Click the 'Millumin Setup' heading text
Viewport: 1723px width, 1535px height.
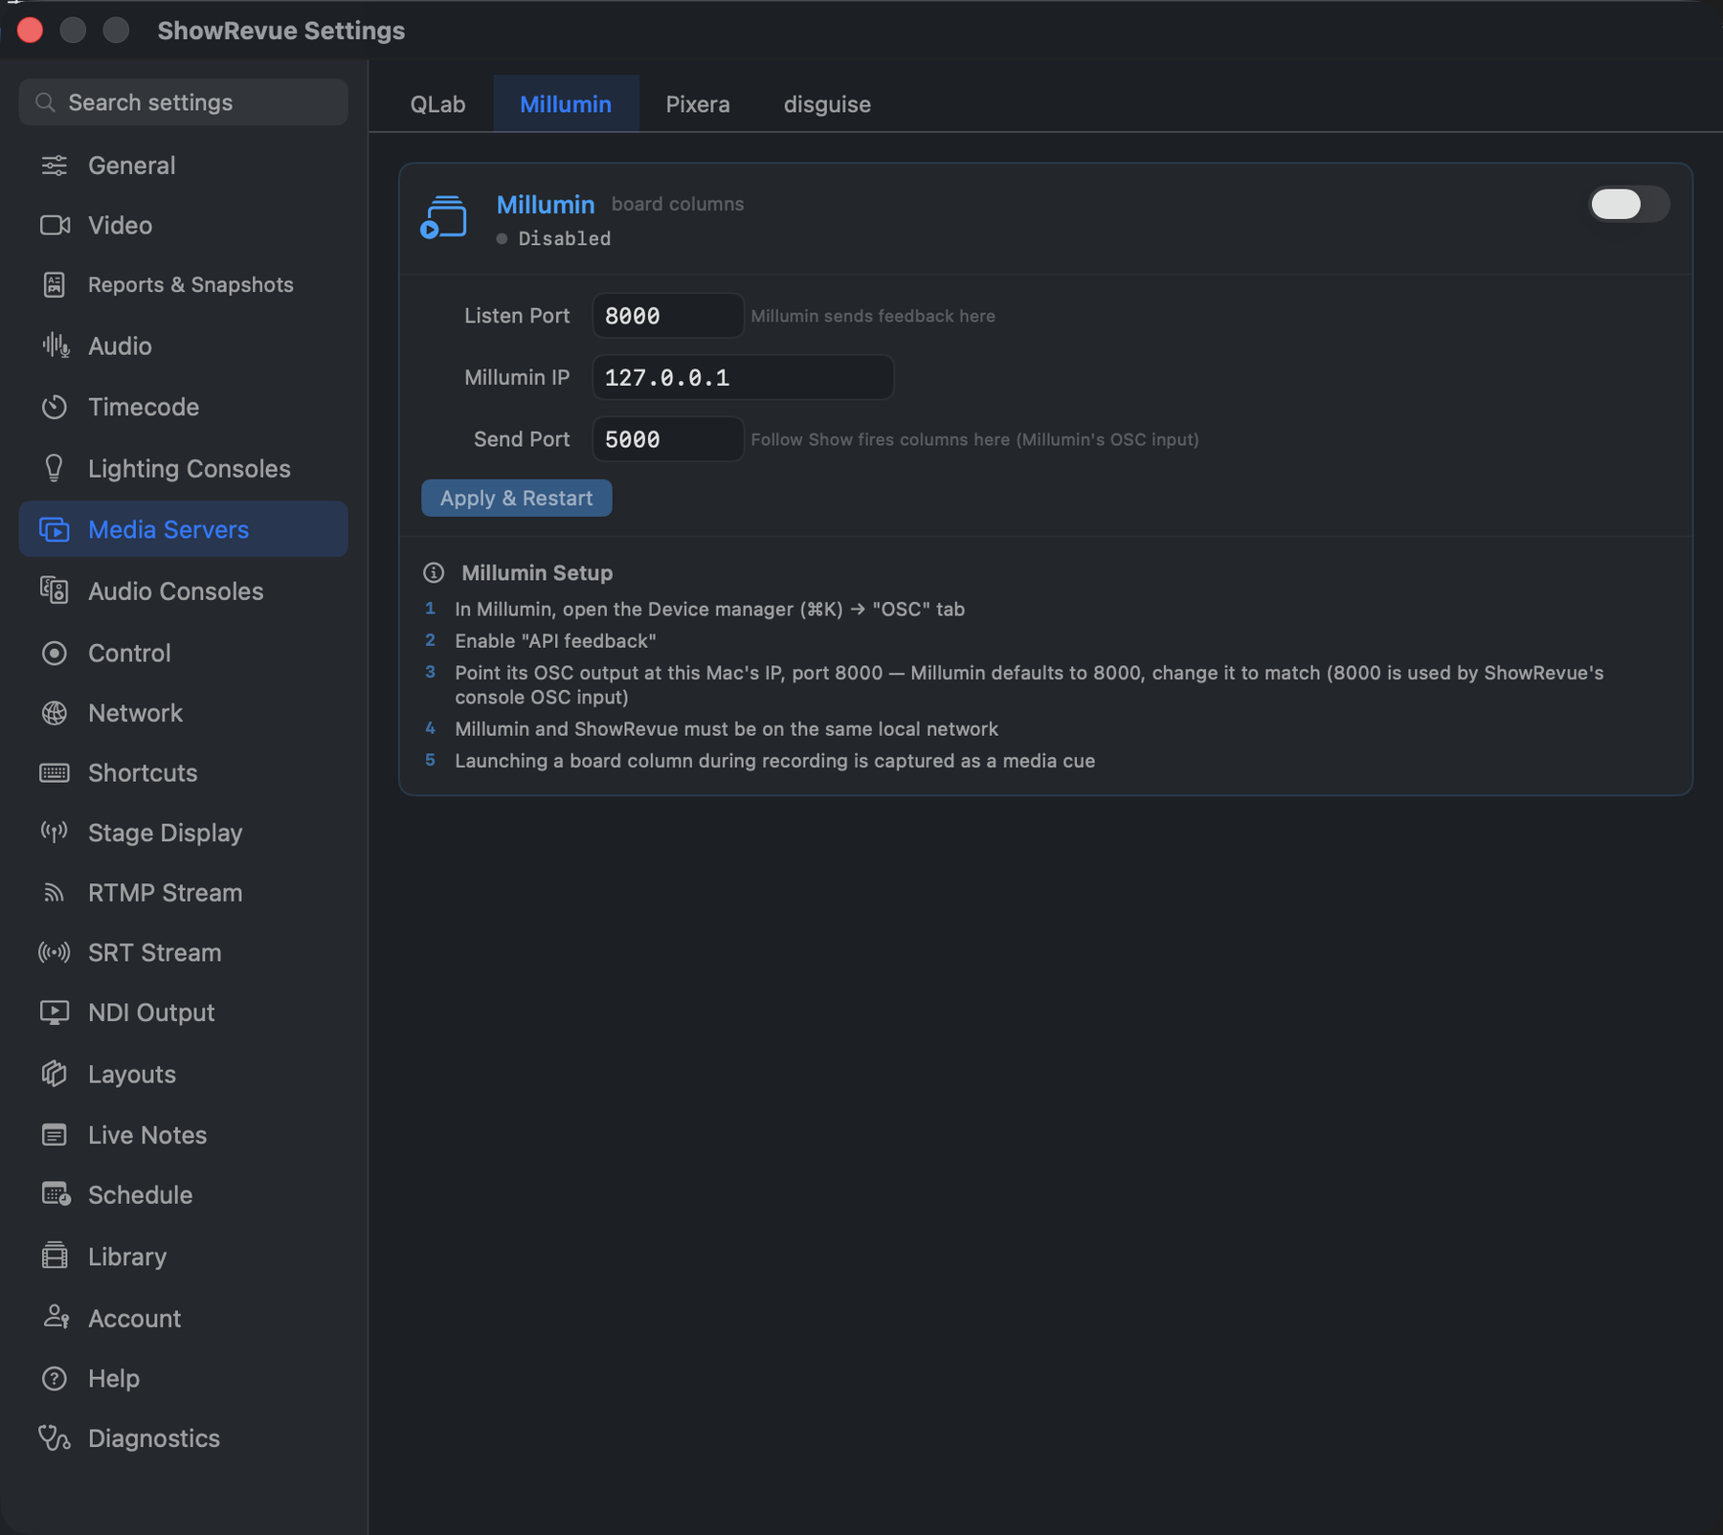(537, 572)
